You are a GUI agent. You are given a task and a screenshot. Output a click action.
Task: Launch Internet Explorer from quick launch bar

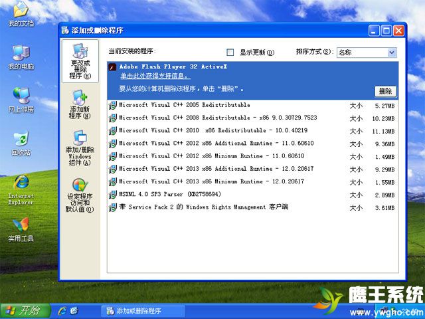pos(62,311)
